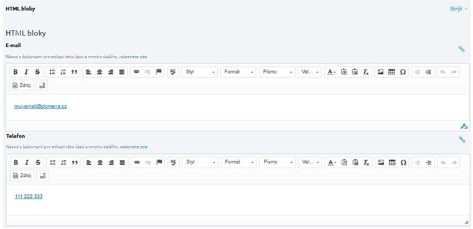Align text right in Telefon editor
This screenshot has height=229, width=473.
point(111,163)
